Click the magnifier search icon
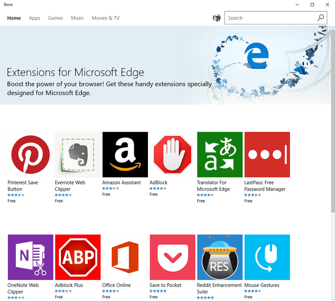 [320, 18]
